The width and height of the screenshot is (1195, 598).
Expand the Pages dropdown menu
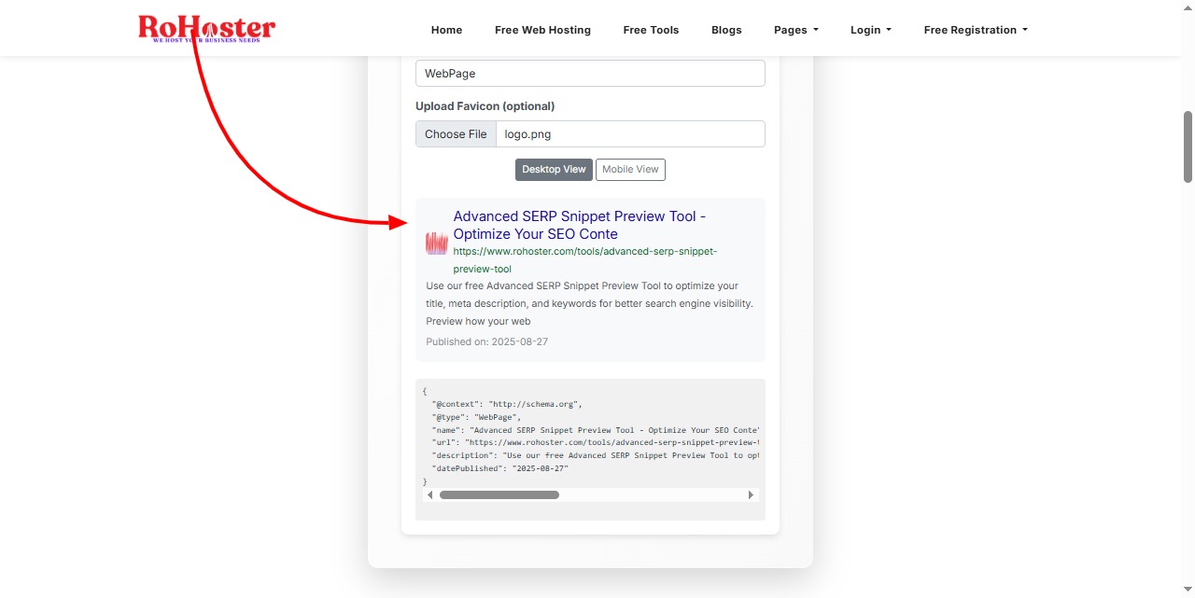pyautogui.click(x=795, y=30)
